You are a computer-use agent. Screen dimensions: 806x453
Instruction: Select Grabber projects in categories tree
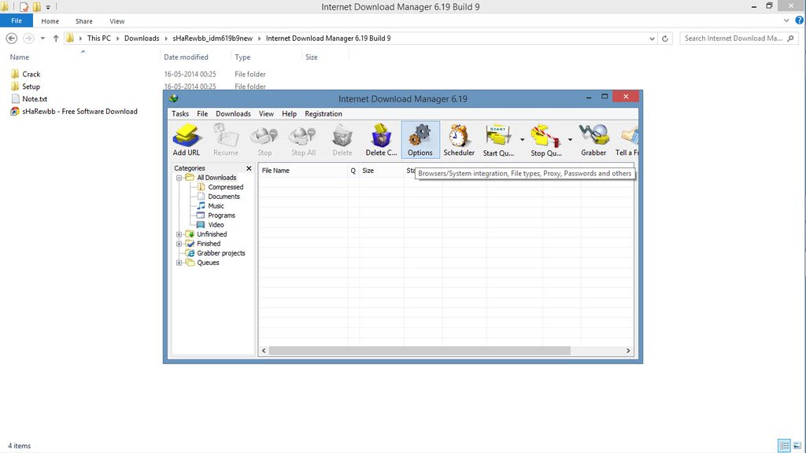[220, 253]
